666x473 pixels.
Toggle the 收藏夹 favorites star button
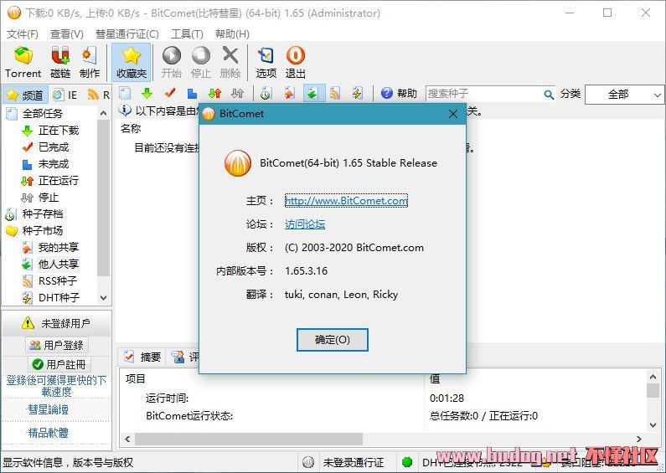(132, 62)
